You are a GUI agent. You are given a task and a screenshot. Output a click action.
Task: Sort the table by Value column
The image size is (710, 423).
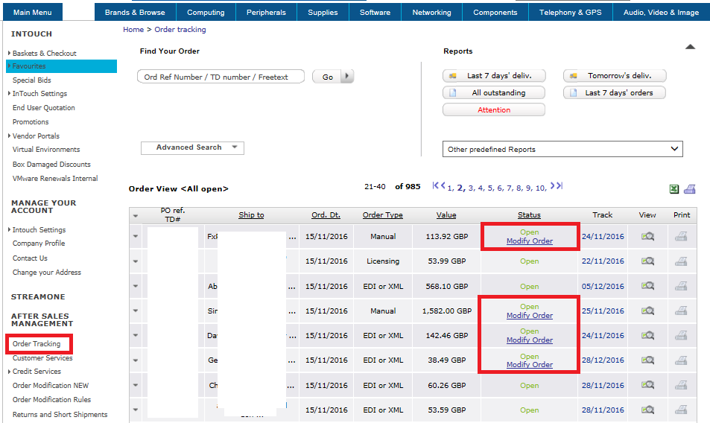446,215
